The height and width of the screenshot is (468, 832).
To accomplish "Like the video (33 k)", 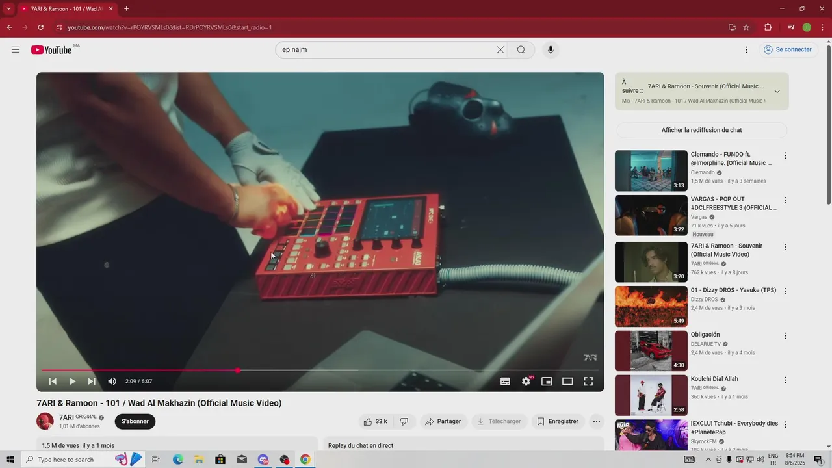I will (375, 421).
